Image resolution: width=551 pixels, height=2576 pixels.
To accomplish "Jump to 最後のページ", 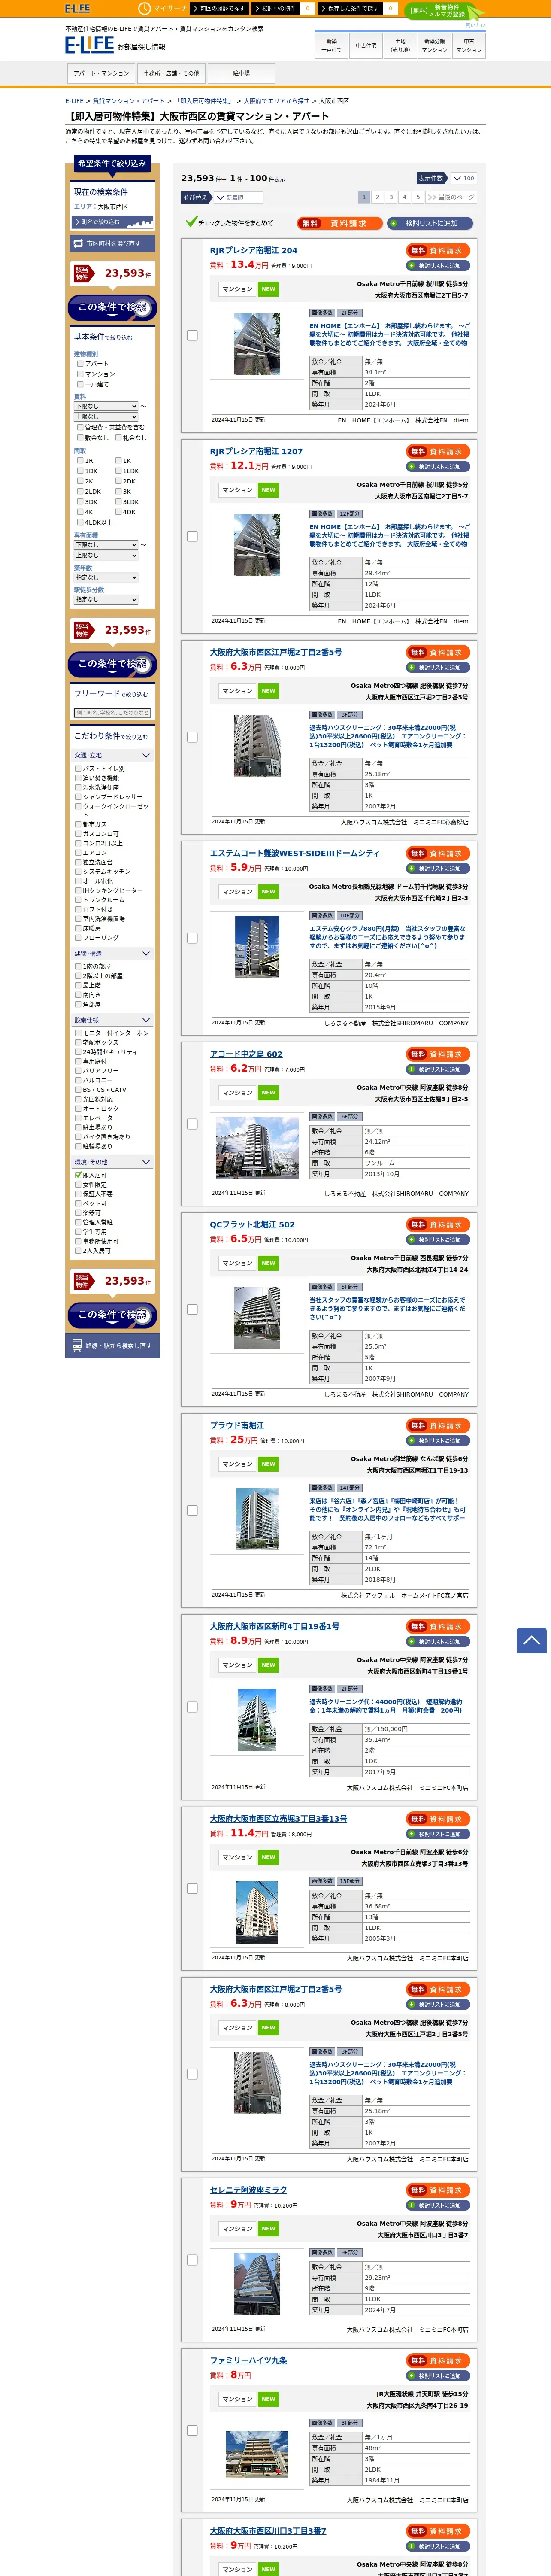I will coord(451,197).
